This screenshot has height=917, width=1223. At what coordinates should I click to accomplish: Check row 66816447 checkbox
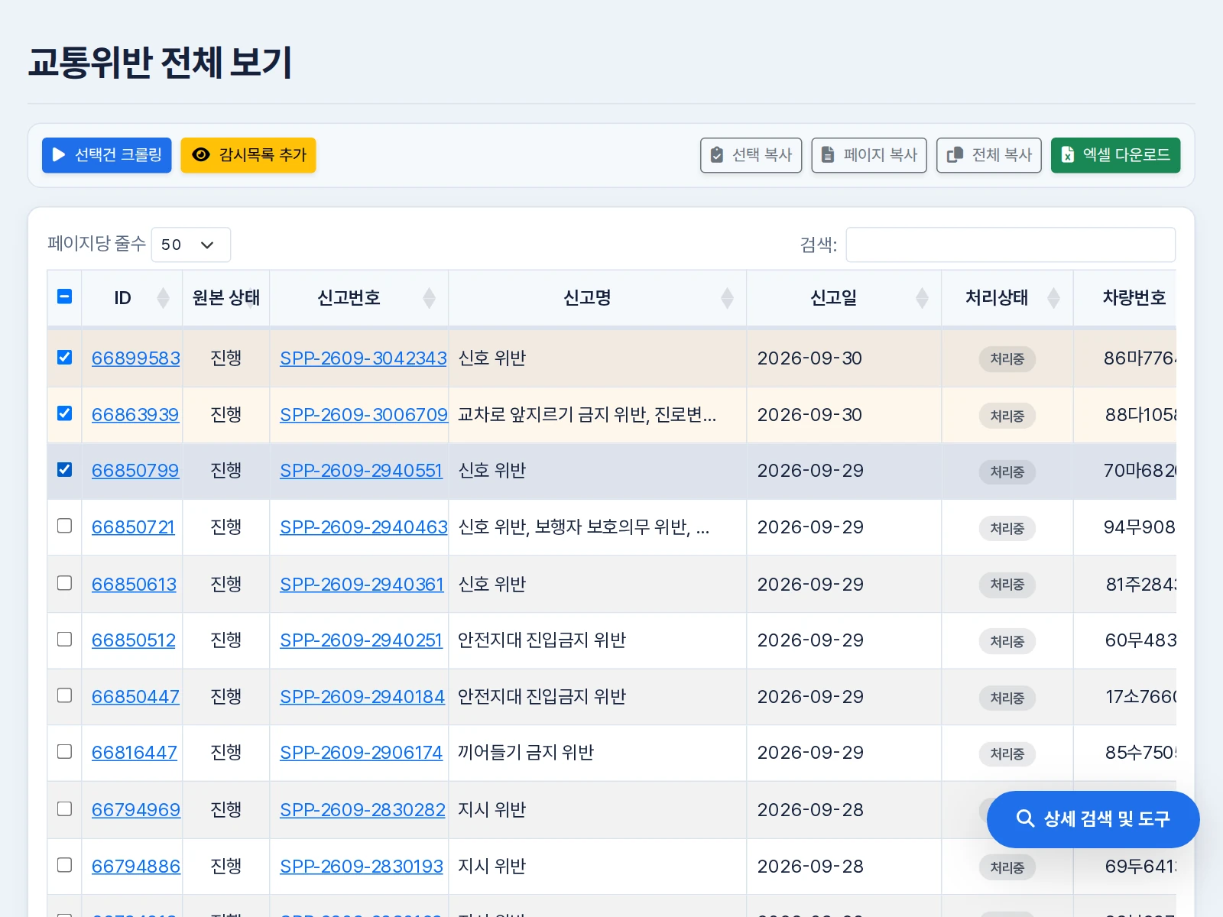tap(65, 752)
